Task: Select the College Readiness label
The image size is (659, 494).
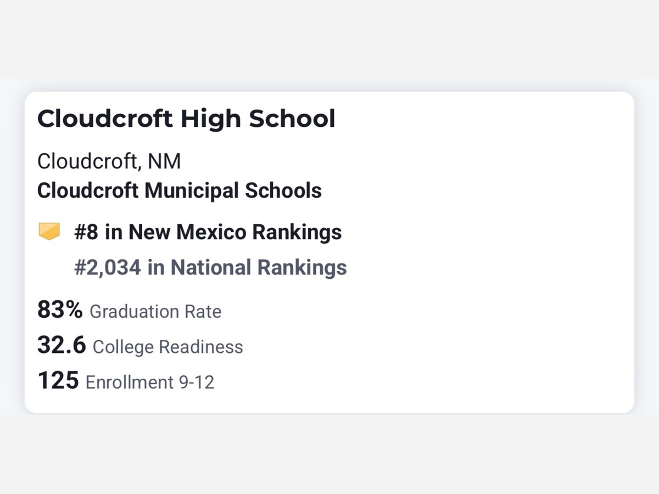Action: tap(168, 347)
